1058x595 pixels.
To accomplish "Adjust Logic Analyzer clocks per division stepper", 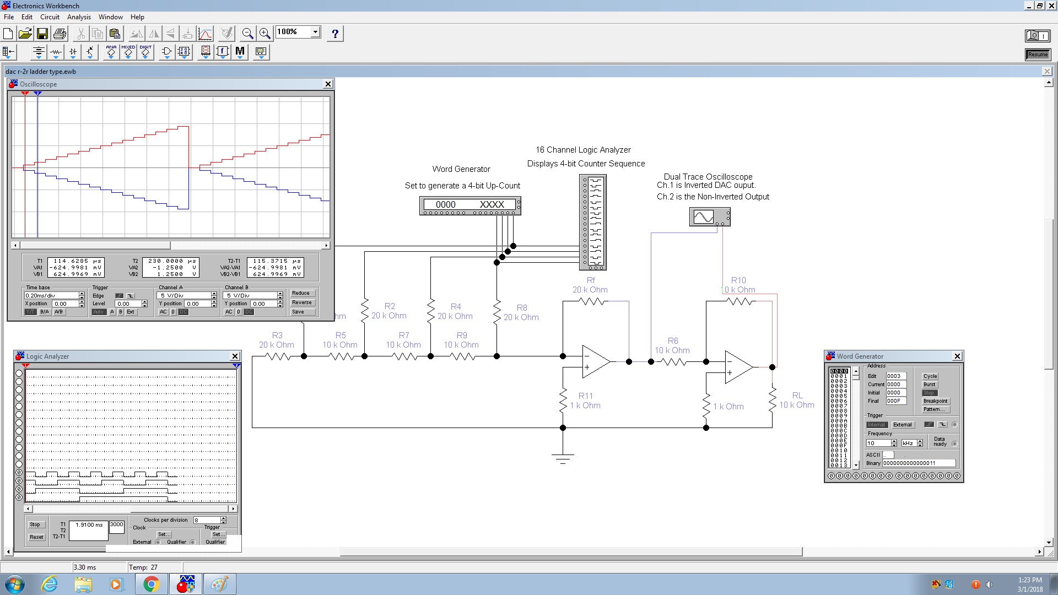I will 223,520.
